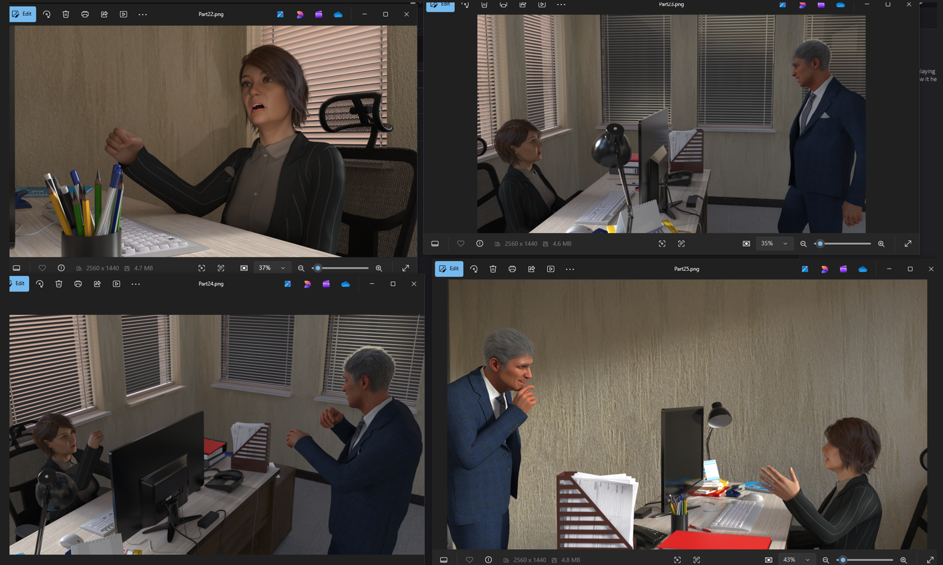The width and height of the screenshot is (943, 565).
Task: Favorite the Part25.png image with the heart
Action: (x=469, y=560)
